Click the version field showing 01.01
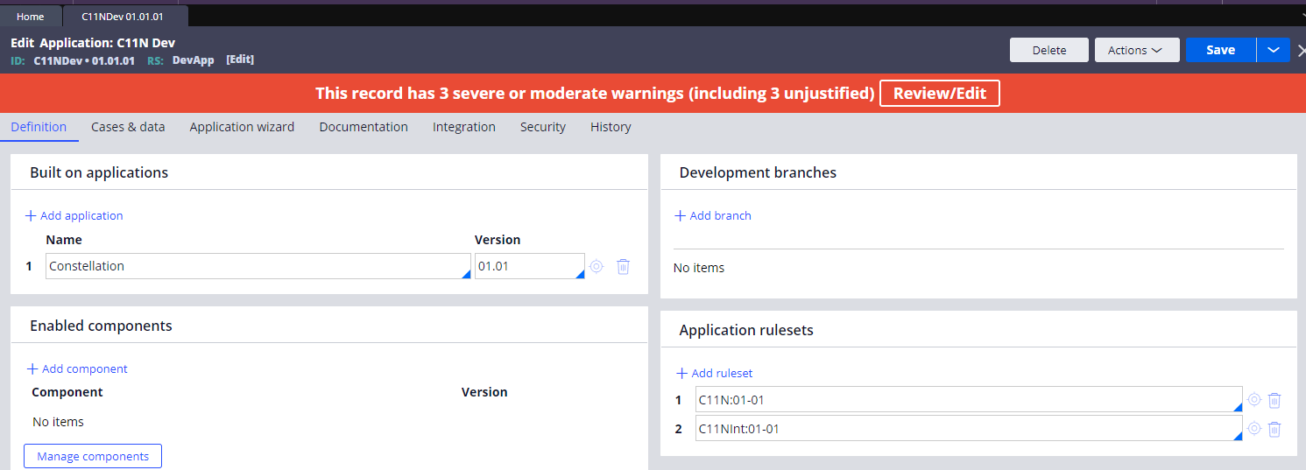 (526, 266)
